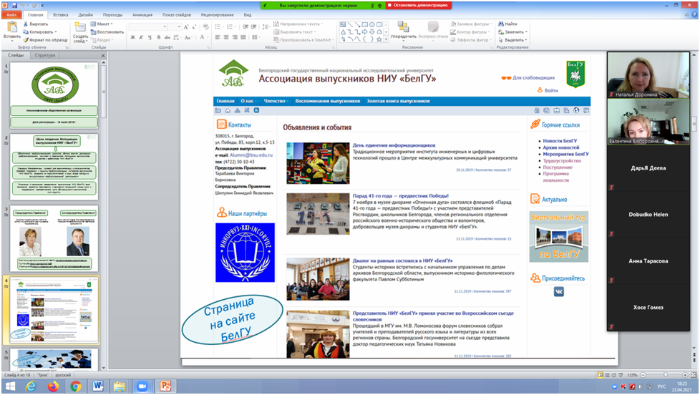This screenshot has height=395, width=700.
Task: Launch Firefox from the taskbar
Action: (x=53, y=386)
